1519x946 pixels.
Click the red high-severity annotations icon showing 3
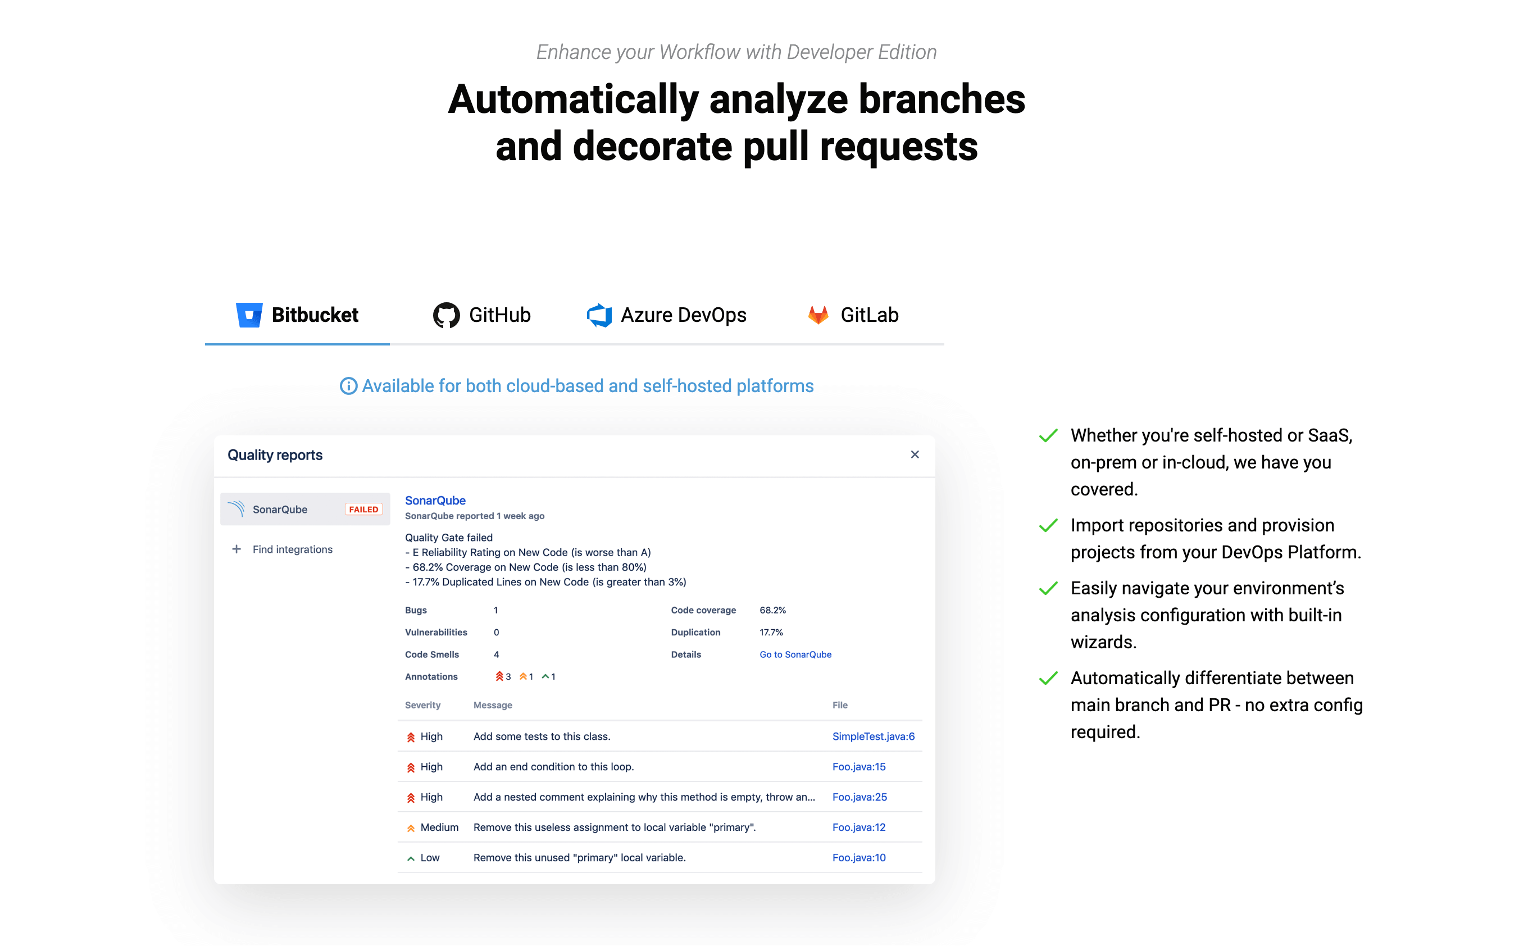(x=499, y=676)
